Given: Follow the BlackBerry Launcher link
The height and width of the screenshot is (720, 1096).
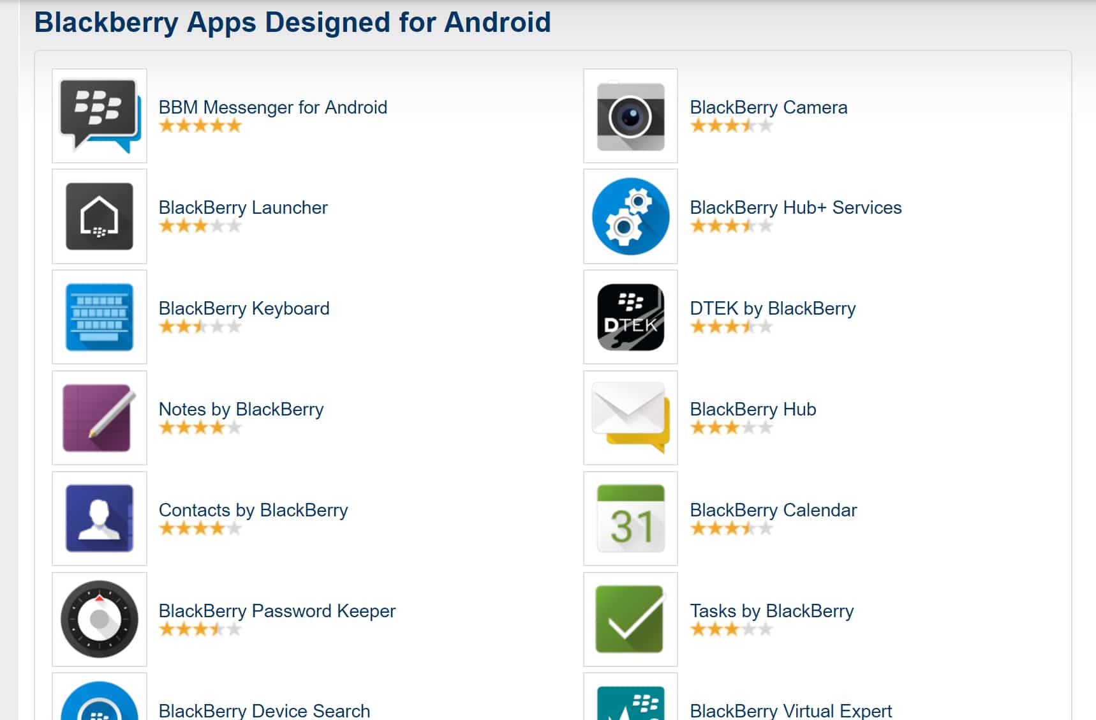Looking at the screenshot, I should point(243,207).
